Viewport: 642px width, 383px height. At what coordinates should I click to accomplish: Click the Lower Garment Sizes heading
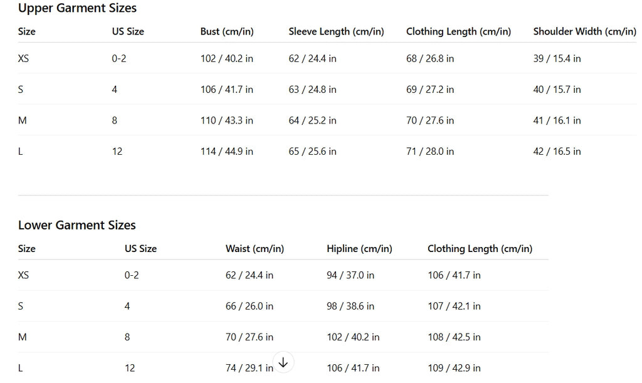(76, 225)
